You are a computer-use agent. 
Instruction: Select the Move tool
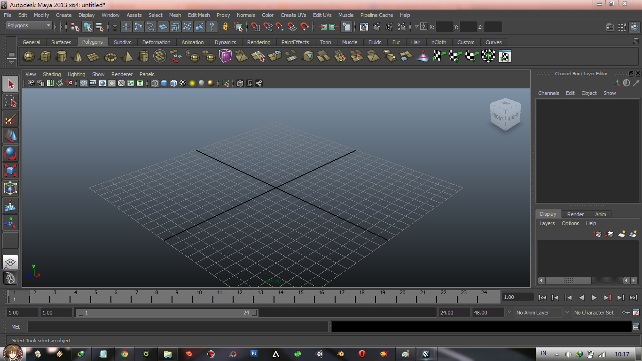(10, 136)
